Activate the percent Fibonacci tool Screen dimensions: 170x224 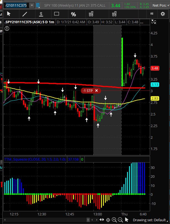(x=73, y=14)
